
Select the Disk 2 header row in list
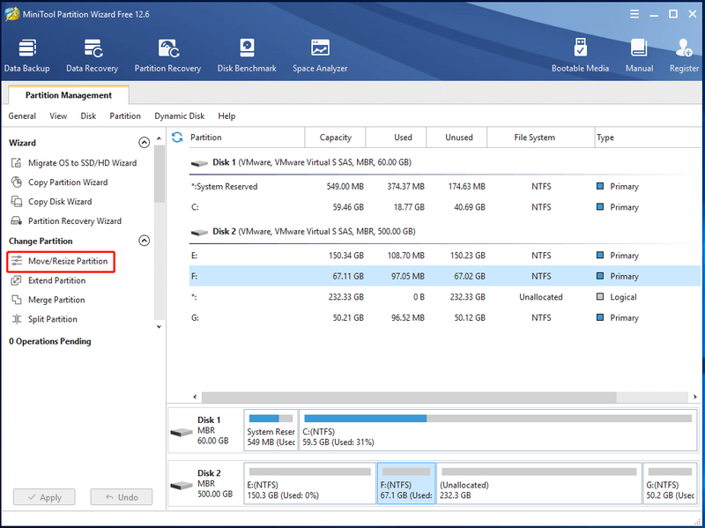[x=445, y=232]
